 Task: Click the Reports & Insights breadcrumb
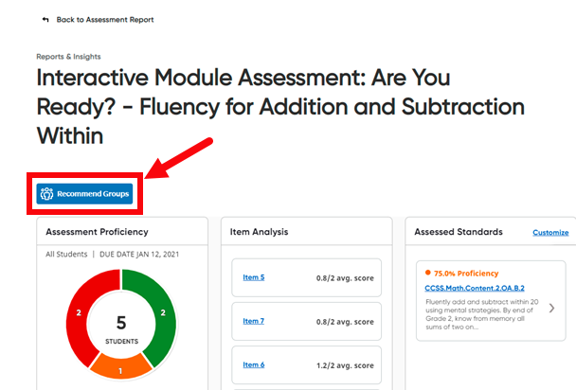point(68,57)
